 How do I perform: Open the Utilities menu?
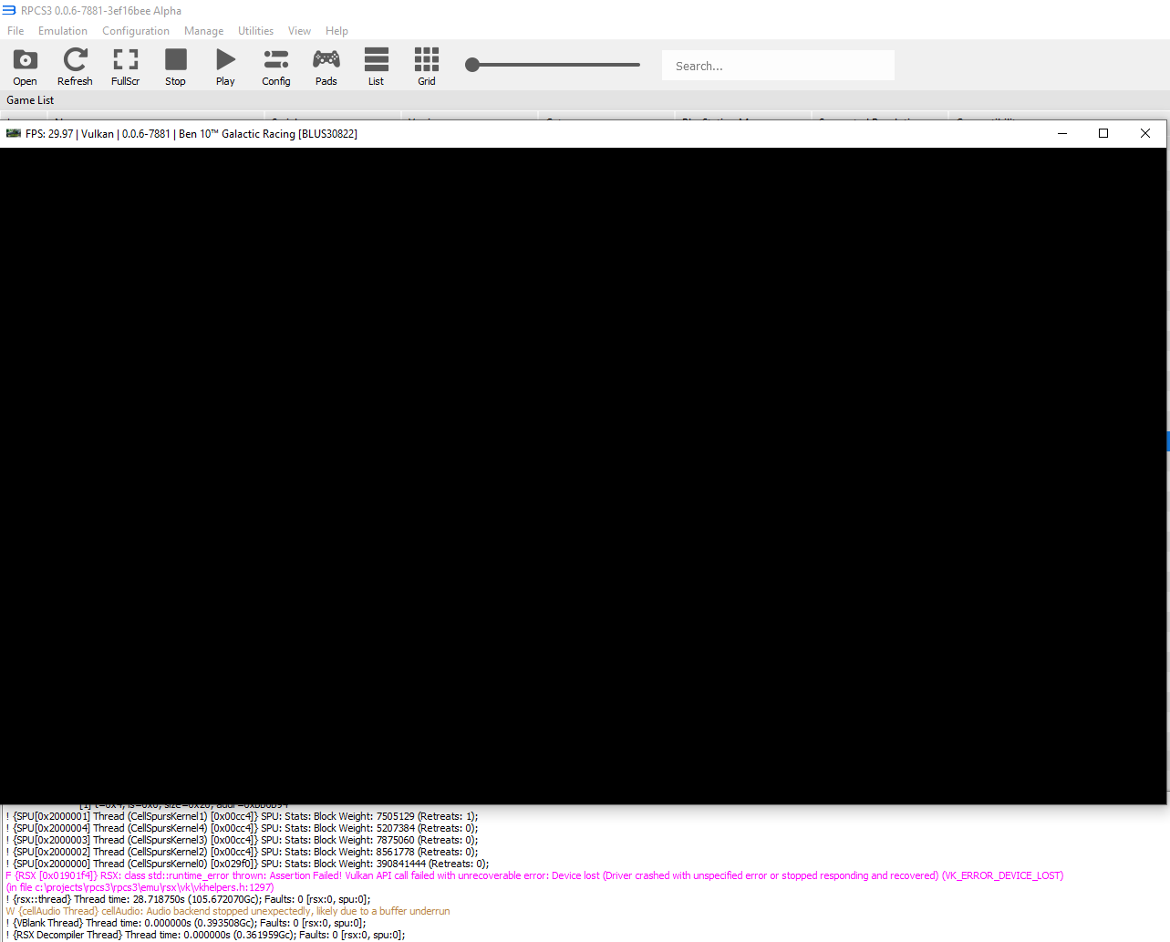coord(254,30)
